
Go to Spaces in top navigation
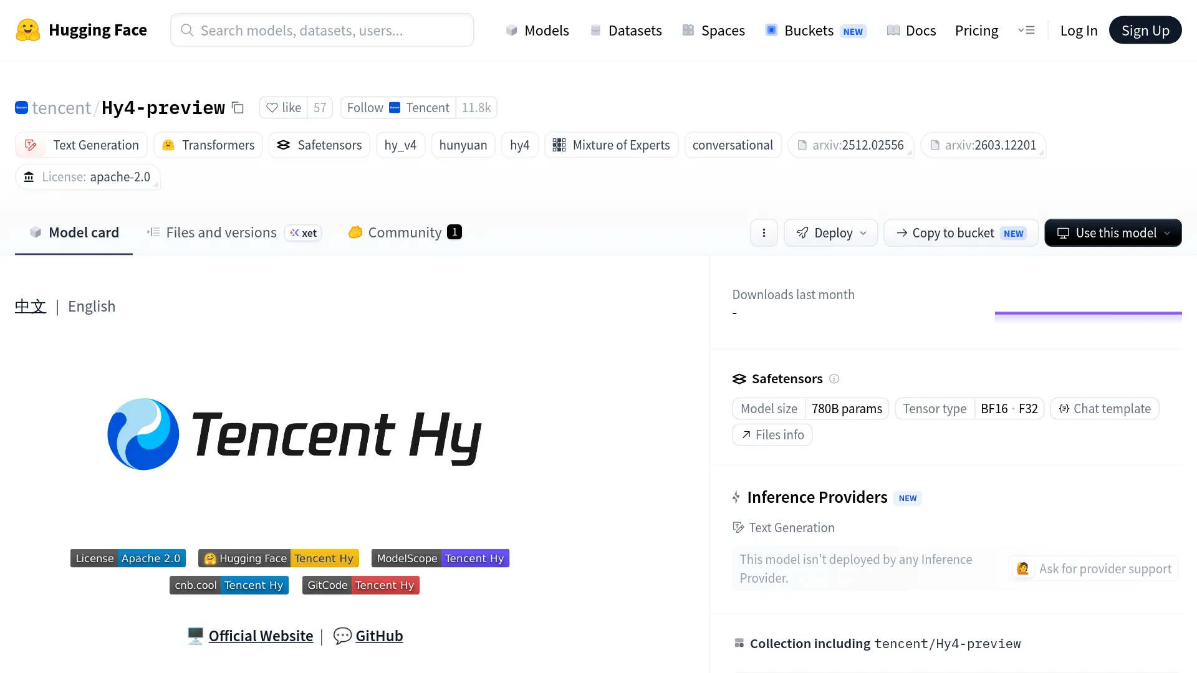click(713, 31)
